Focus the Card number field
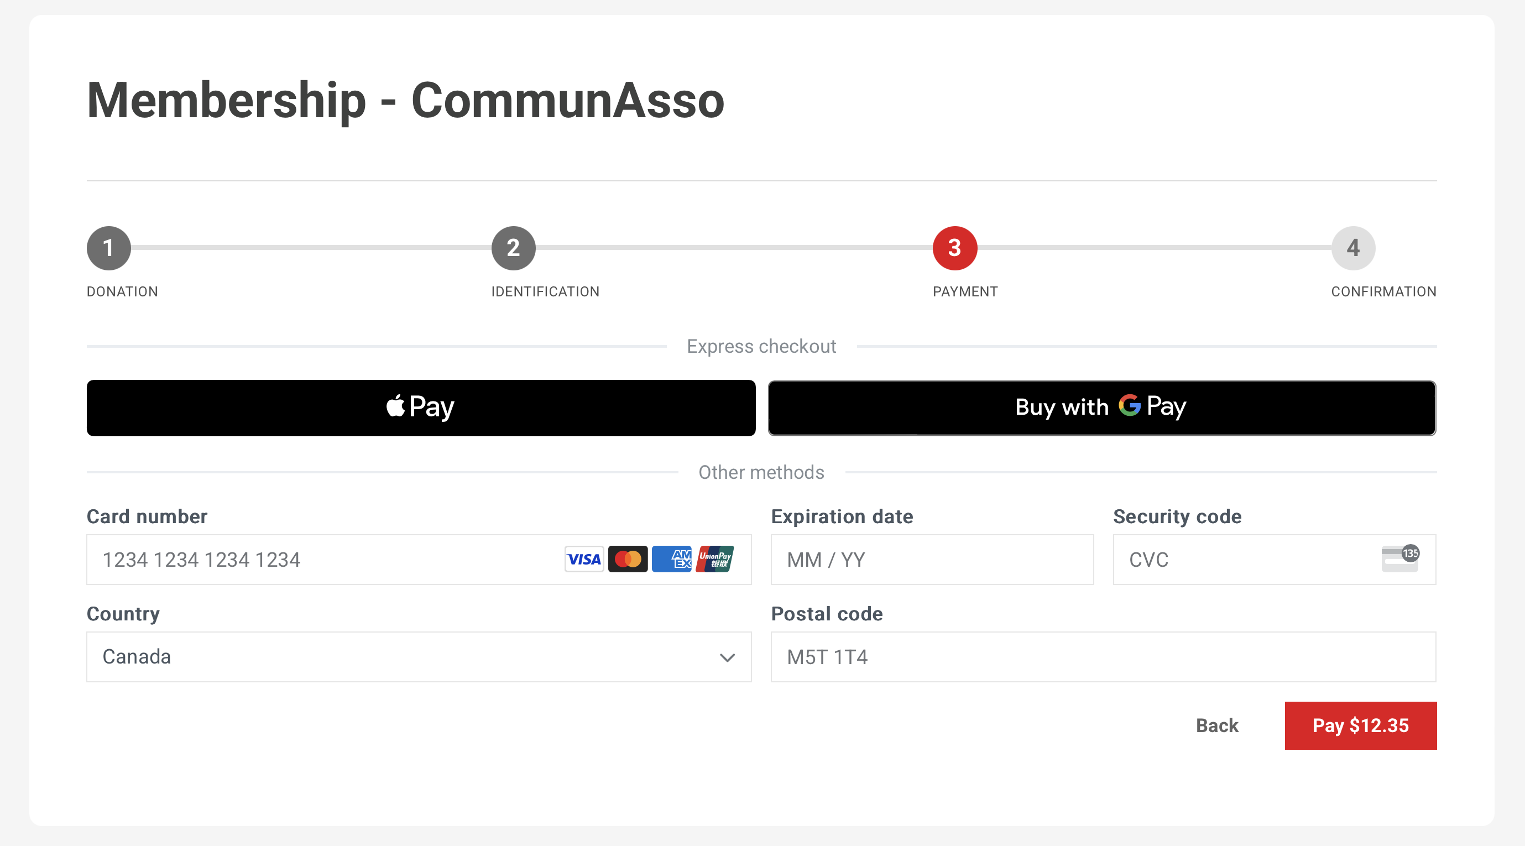 click(x=320, y=560)
